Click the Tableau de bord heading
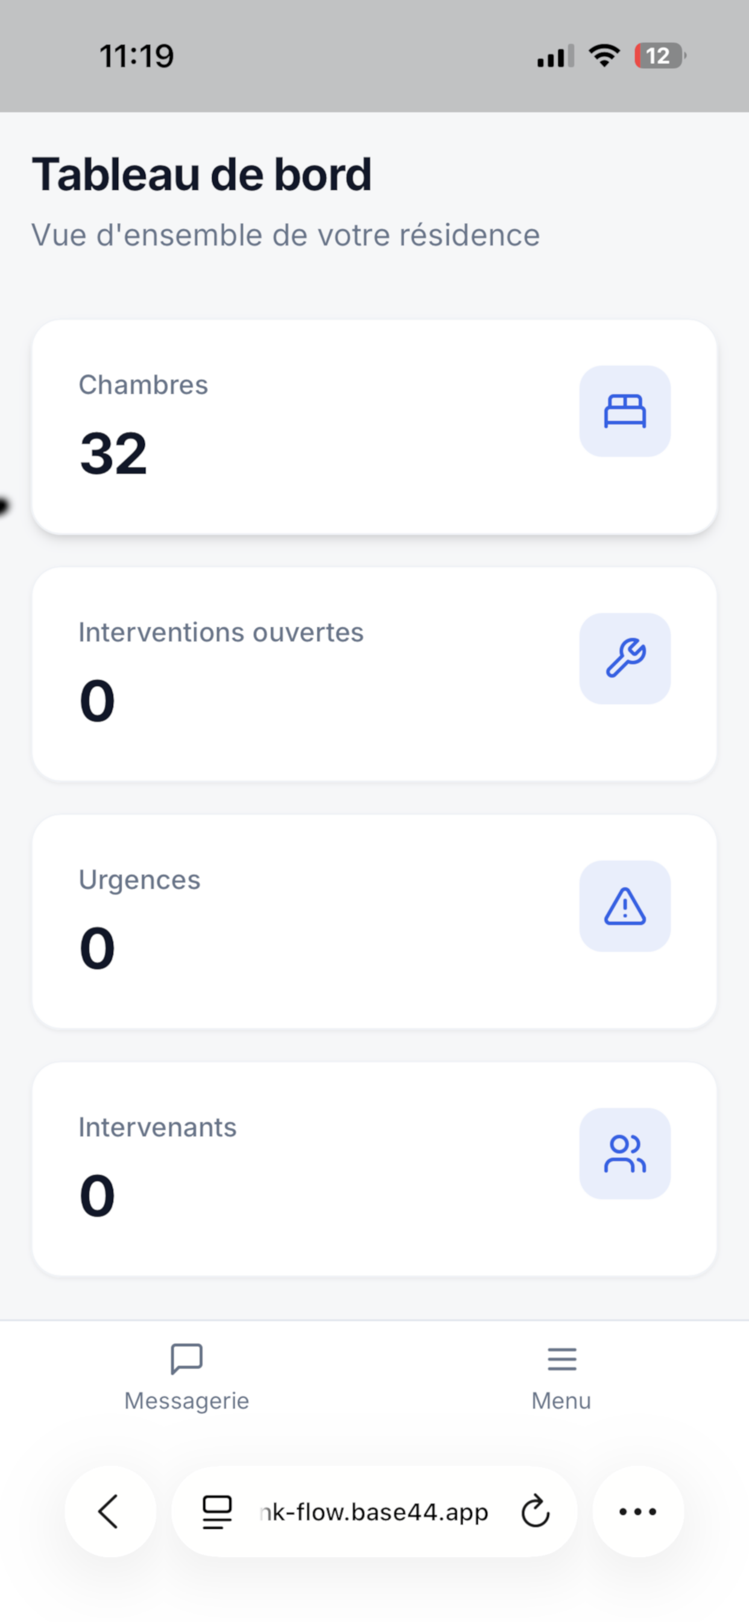 201,174
